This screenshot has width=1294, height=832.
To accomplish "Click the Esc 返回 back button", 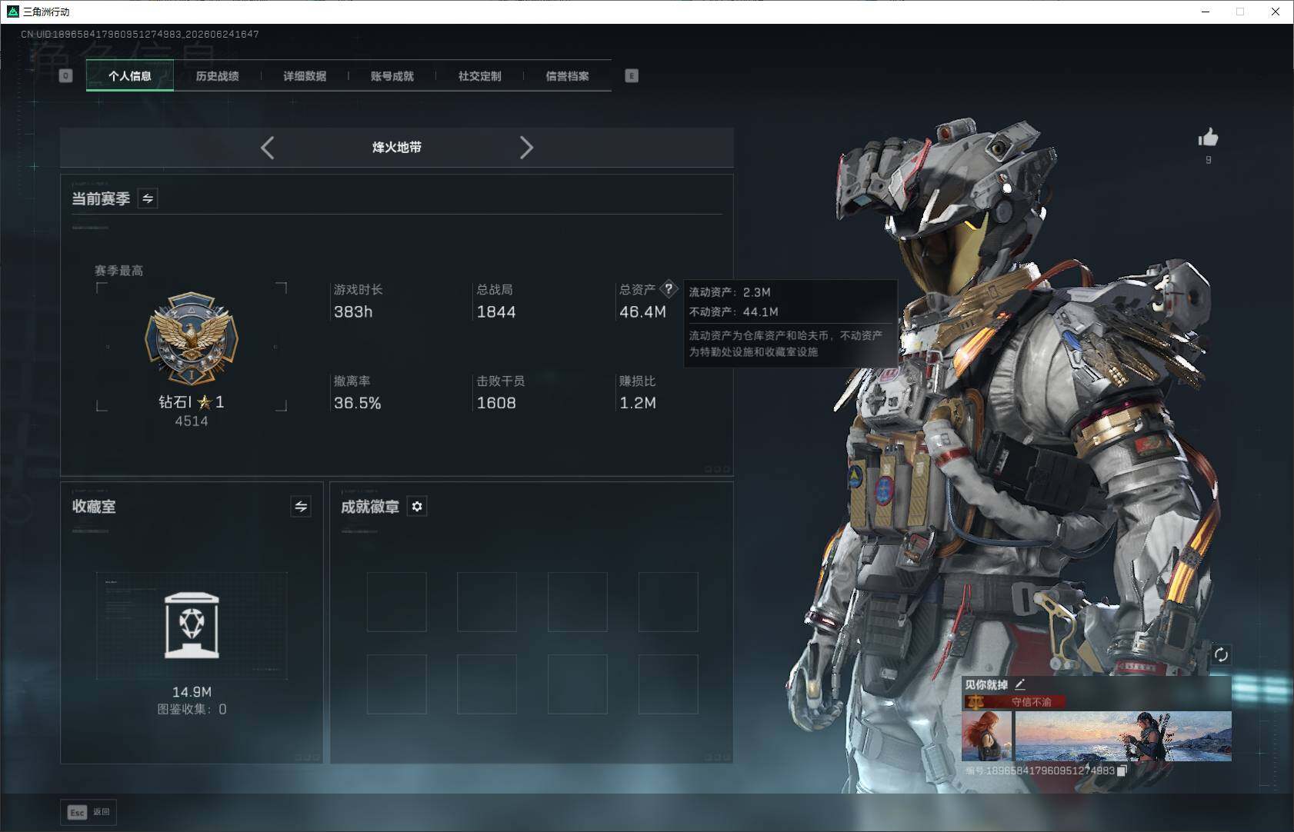I will (88, 812).
